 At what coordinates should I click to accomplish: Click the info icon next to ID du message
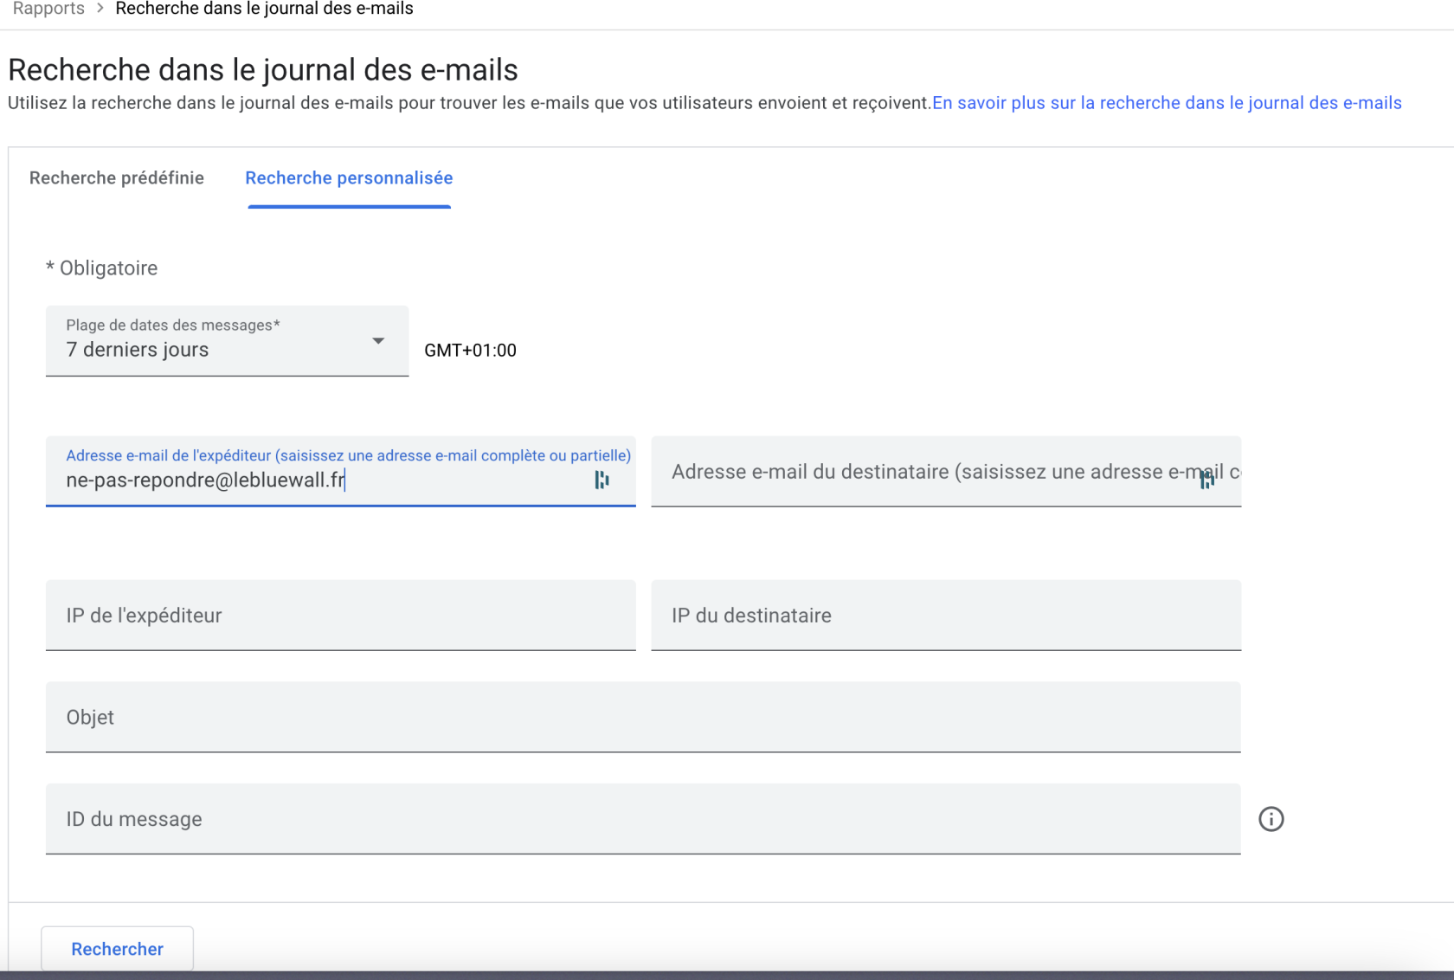pos(1271,819)
